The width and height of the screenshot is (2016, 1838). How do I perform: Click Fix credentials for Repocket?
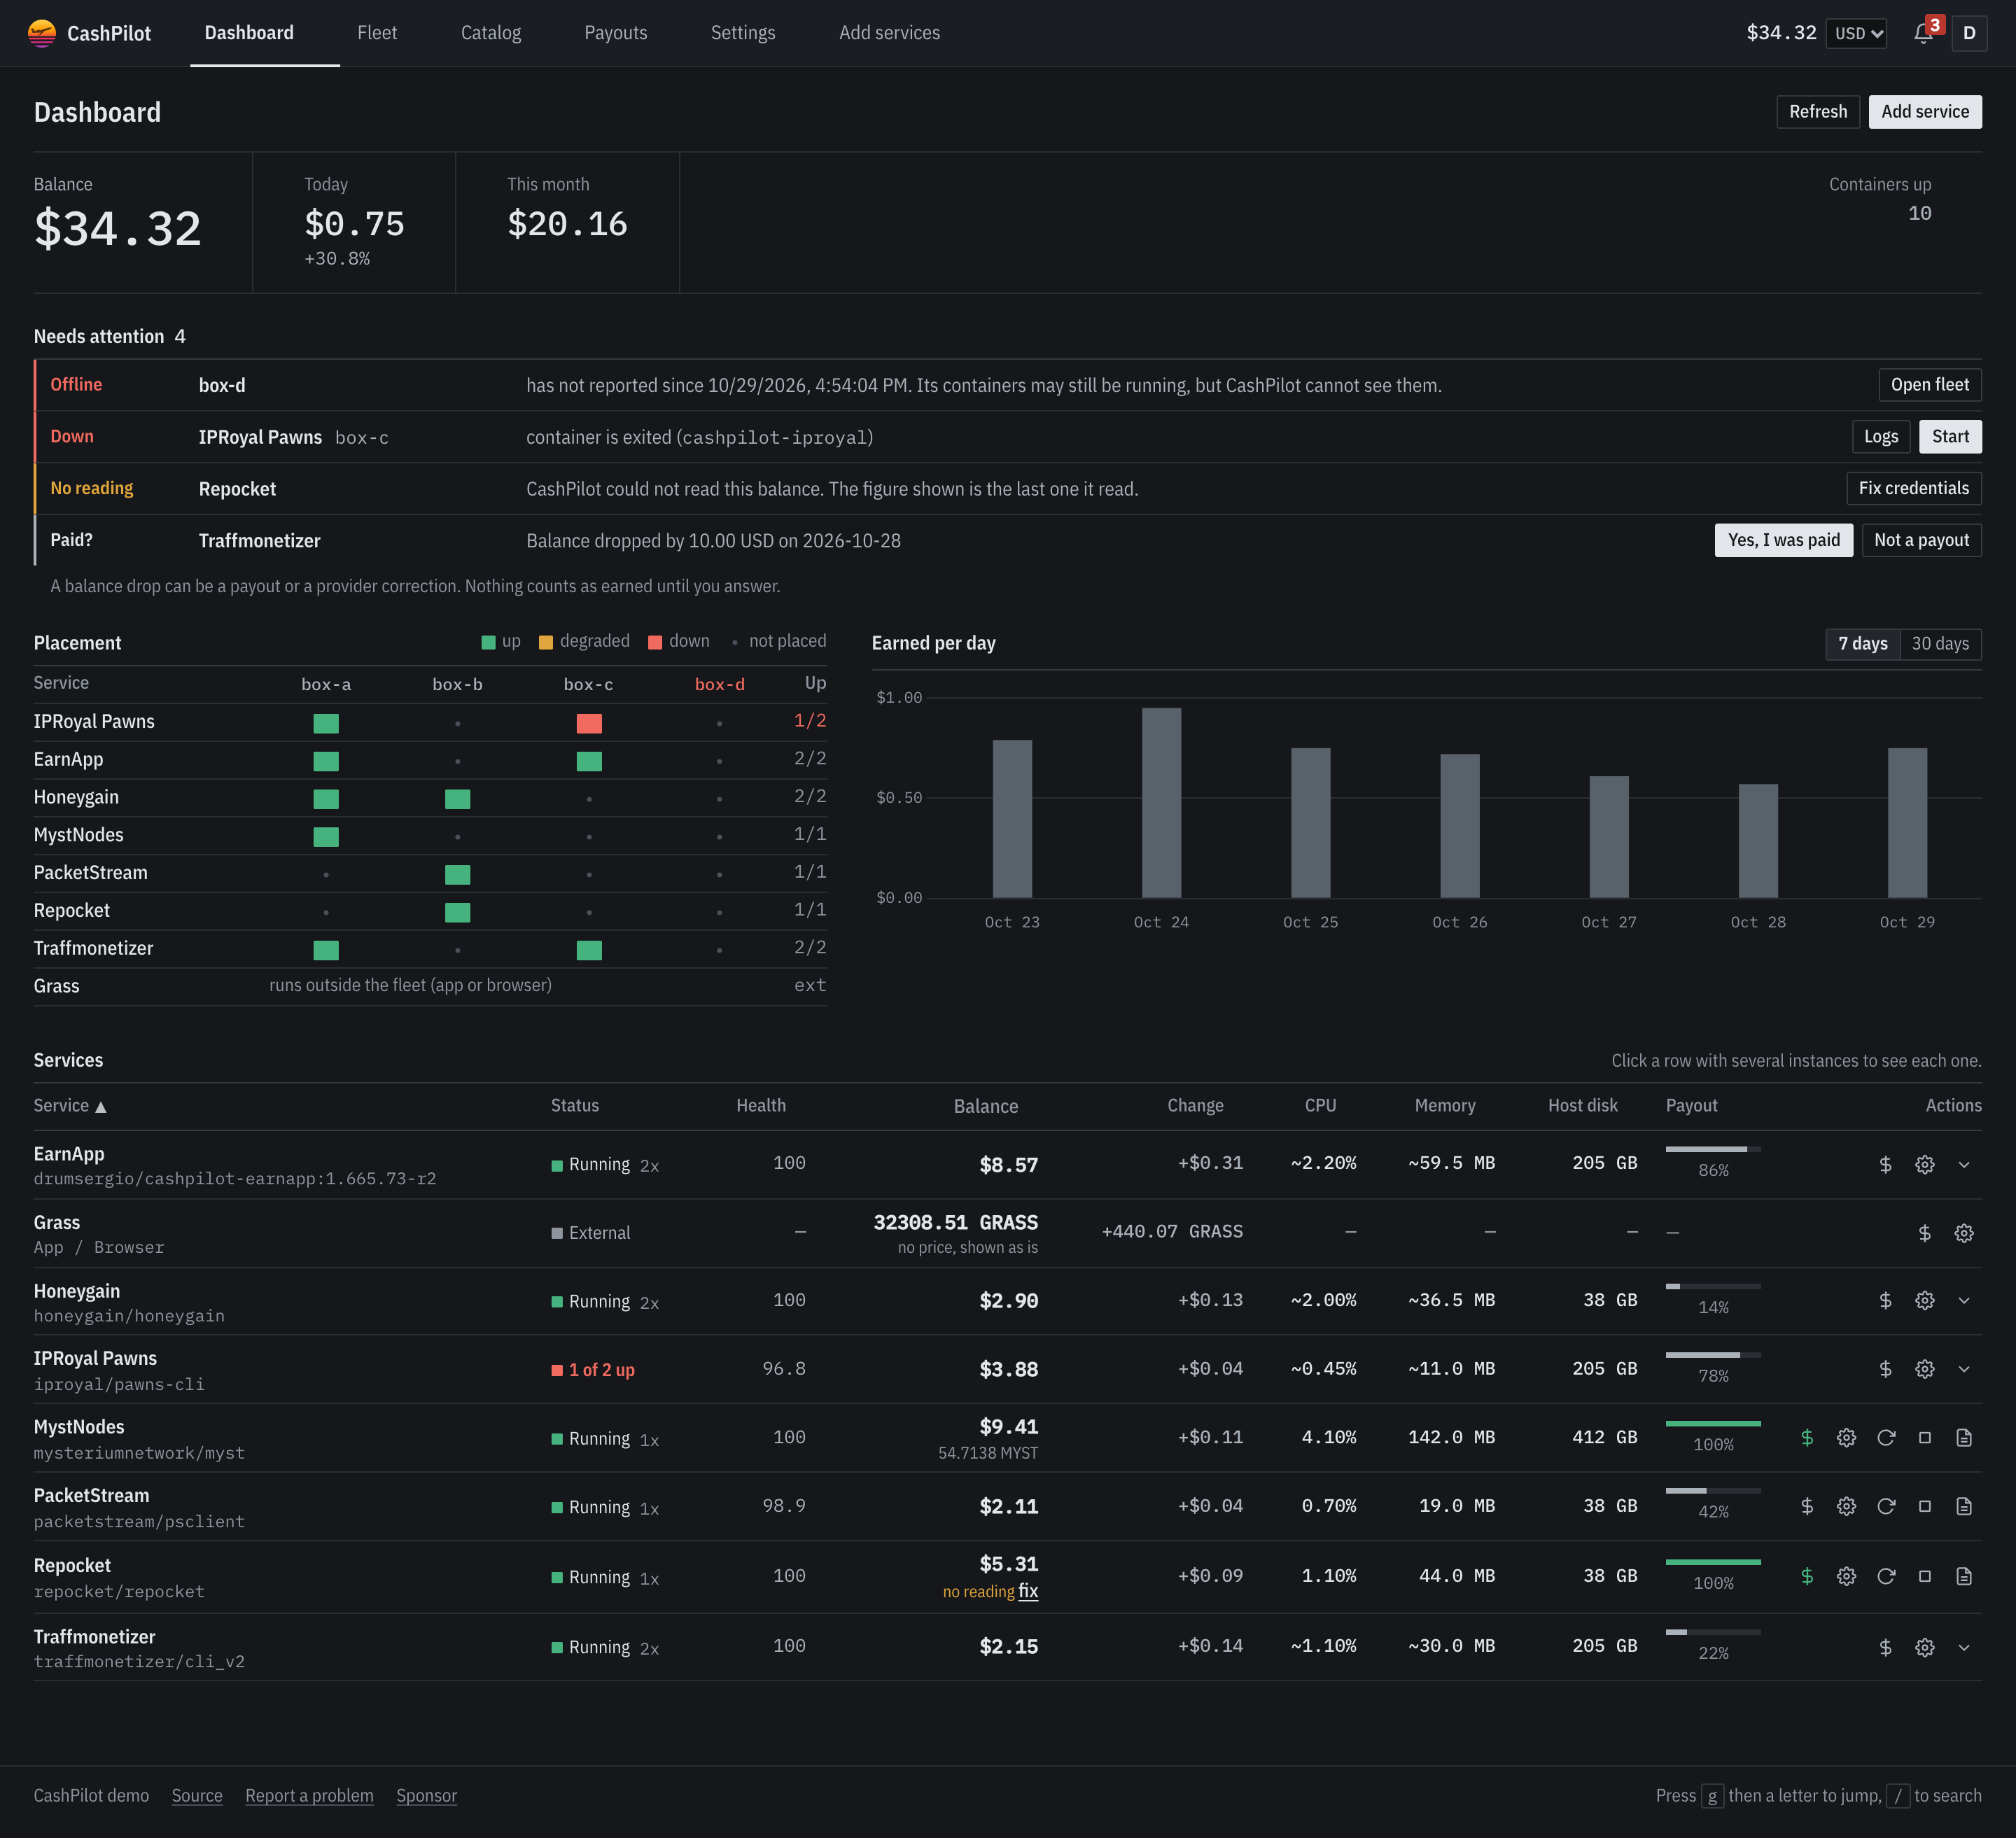point(1913,489)
